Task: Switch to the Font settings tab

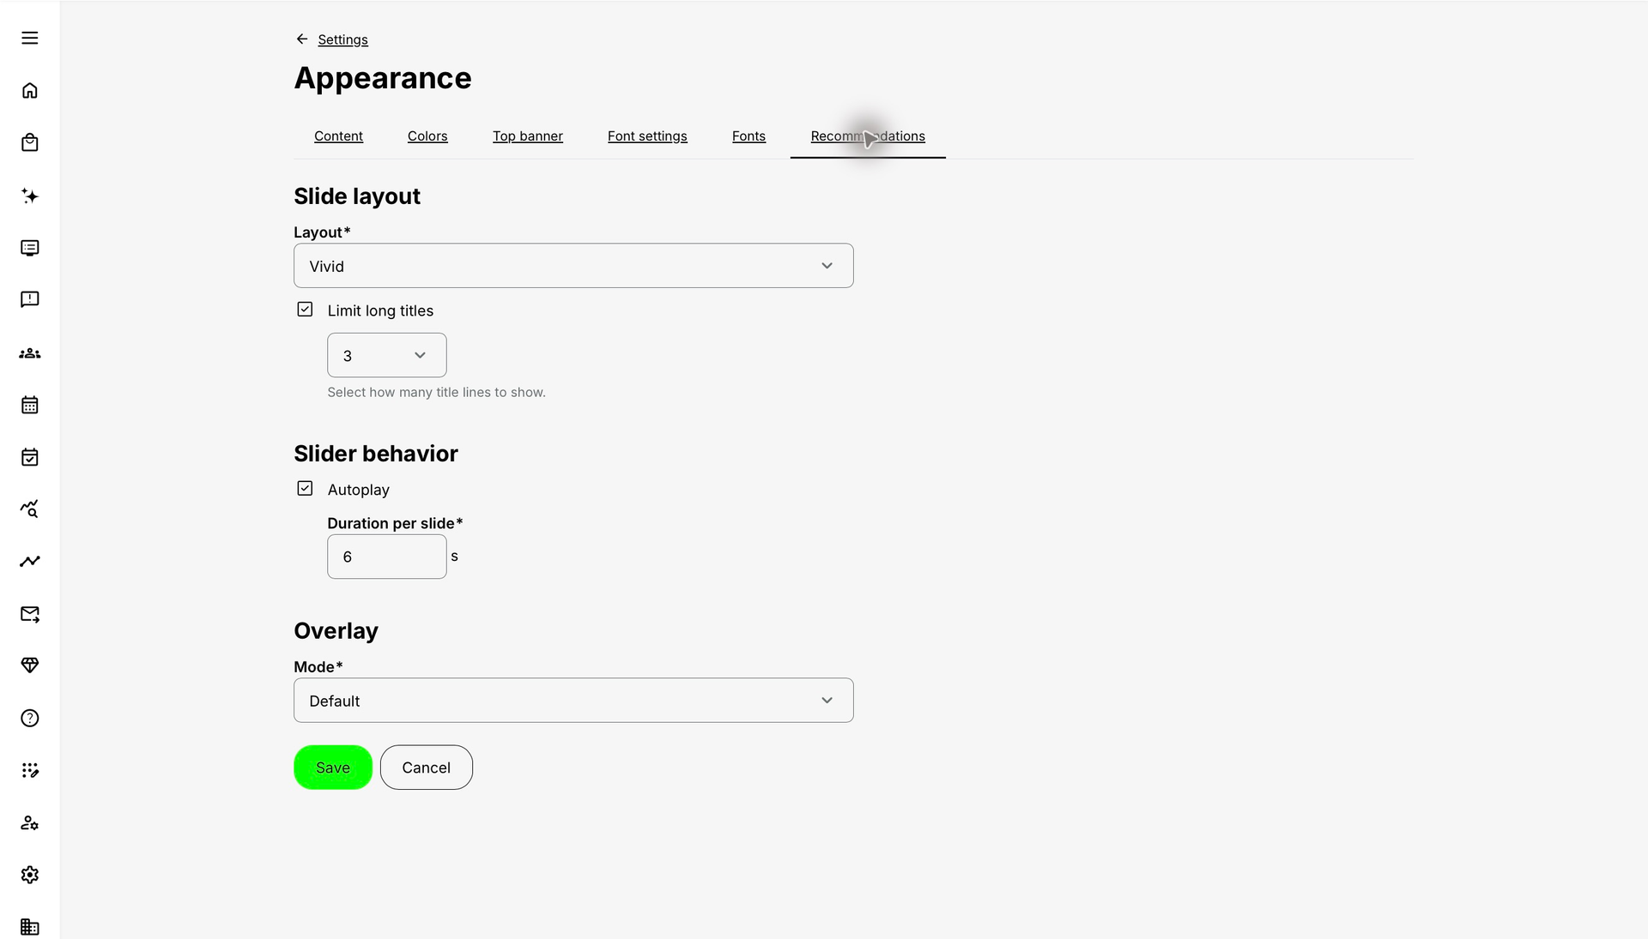Action: click(647, 136)
